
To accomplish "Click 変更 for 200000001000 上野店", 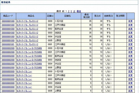I will click(x=130, y=41).
